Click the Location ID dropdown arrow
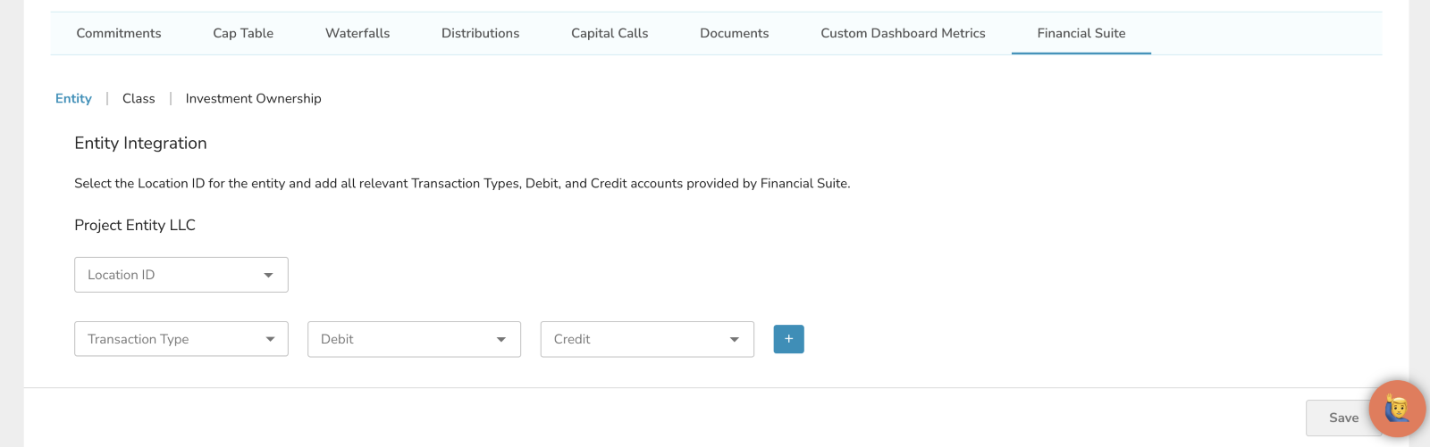 (x=268, y=275)
